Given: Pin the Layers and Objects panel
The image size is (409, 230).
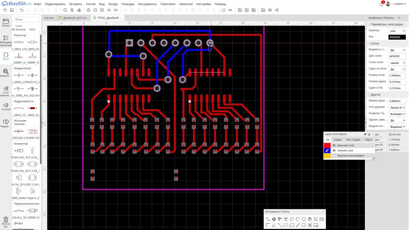Looking at the screenshot, I should [365, 134].
